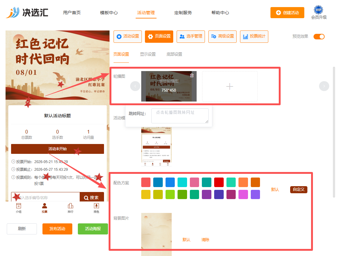340x256 pixels.
Task: Click carousel thumbnail to replace image
Action: point(169,86)
